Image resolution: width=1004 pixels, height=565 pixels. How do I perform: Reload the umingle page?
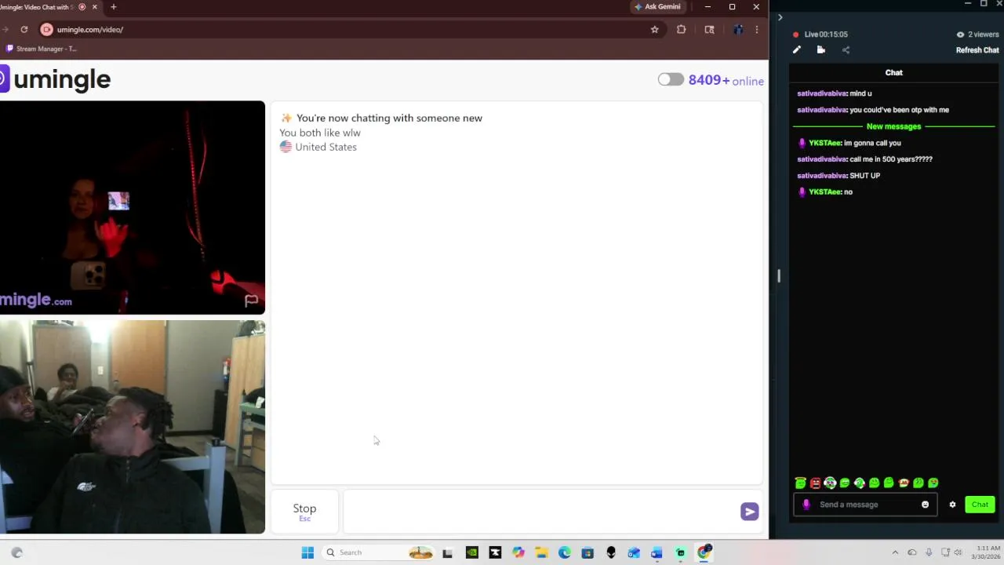(x=24, y=30)
